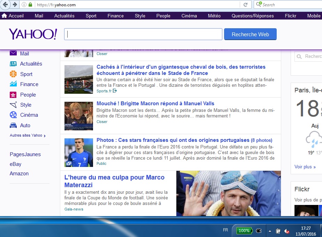Focus the Yahoo web search field
This screenshot has height=237, width=322.
click(143, 34)
